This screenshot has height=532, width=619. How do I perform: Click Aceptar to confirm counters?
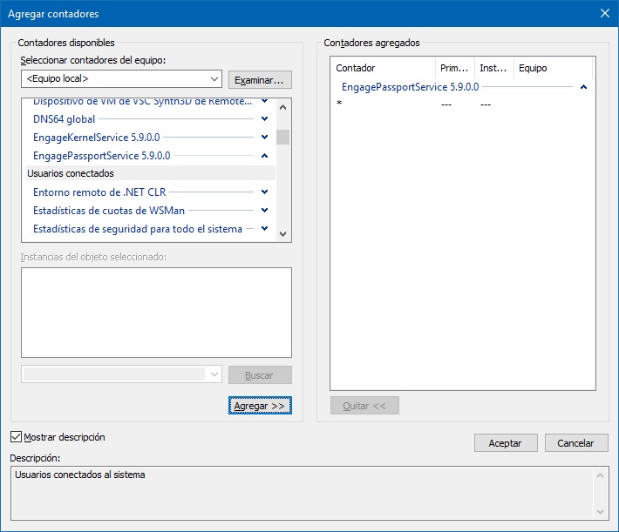click(505, 443)
